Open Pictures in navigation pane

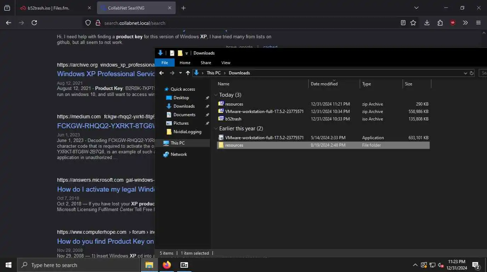point(181,123)
